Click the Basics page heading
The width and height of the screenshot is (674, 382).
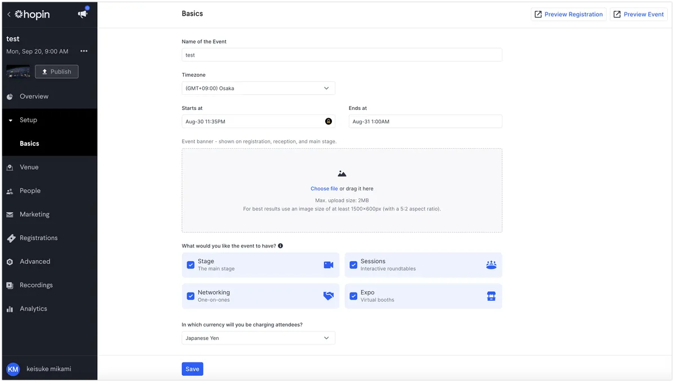point(192,13)
